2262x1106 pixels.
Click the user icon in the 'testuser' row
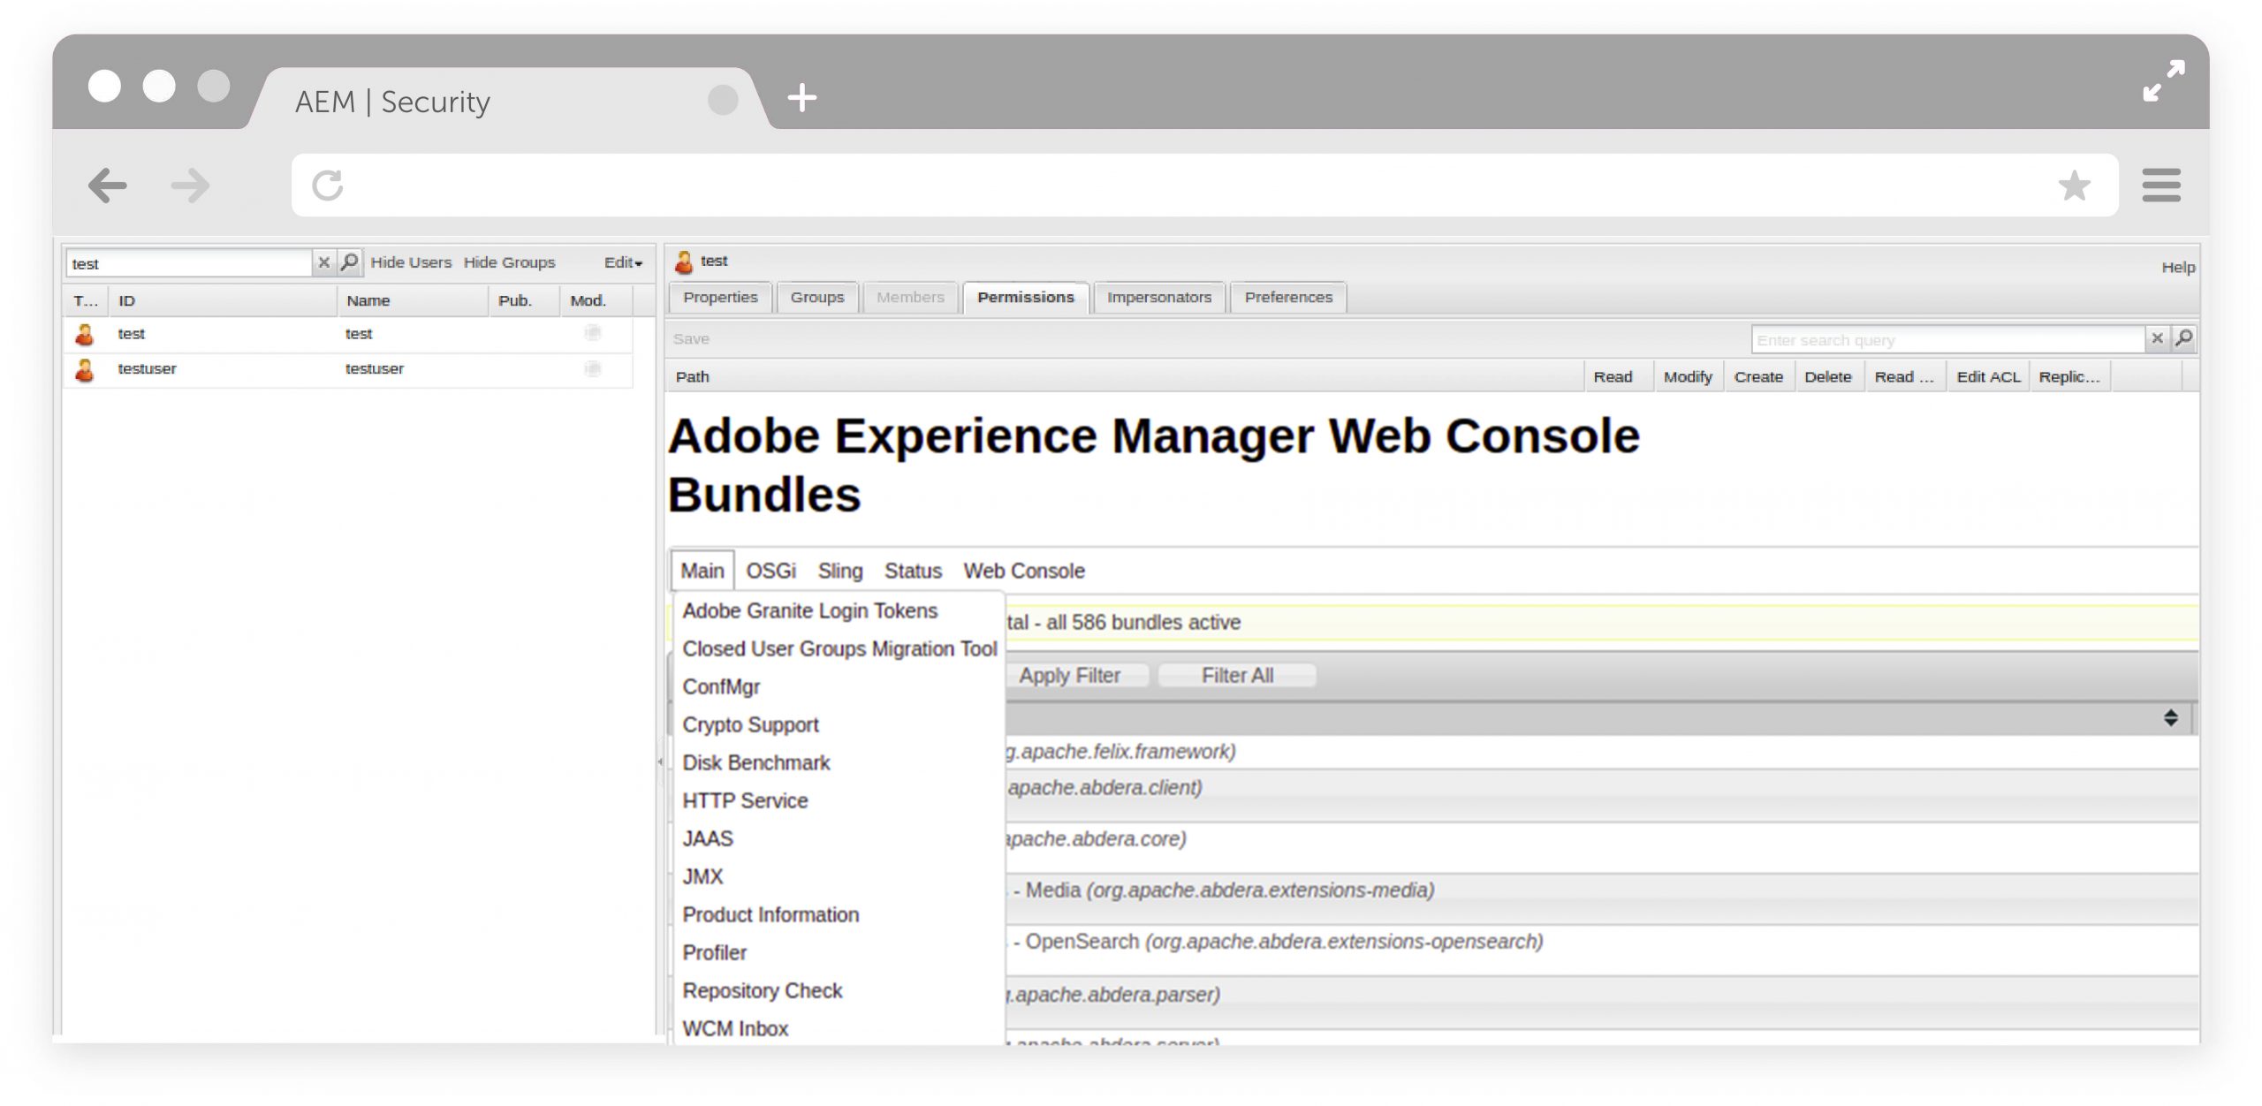[85, 369]
